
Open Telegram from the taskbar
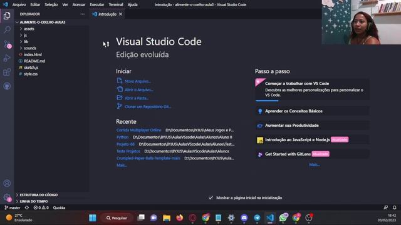[x=257, y=218]
